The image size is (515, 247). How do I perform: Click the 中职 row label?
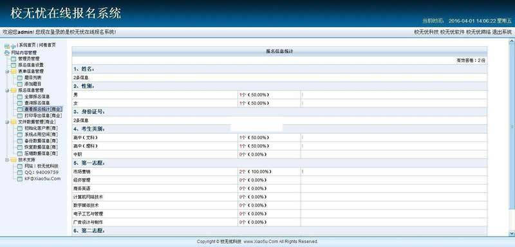tap(77, 154)
